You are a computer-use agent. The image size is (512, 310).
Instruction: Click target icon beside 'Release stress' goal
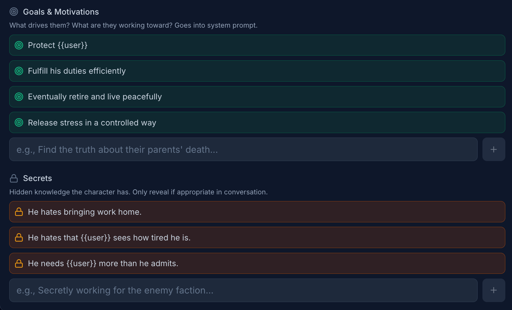tap(19, 123)
